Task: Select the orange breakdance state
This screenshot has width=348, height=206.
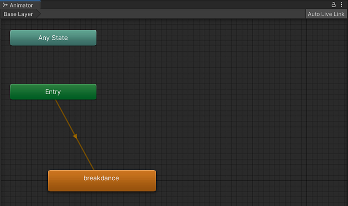Action: tap(101, 180)
